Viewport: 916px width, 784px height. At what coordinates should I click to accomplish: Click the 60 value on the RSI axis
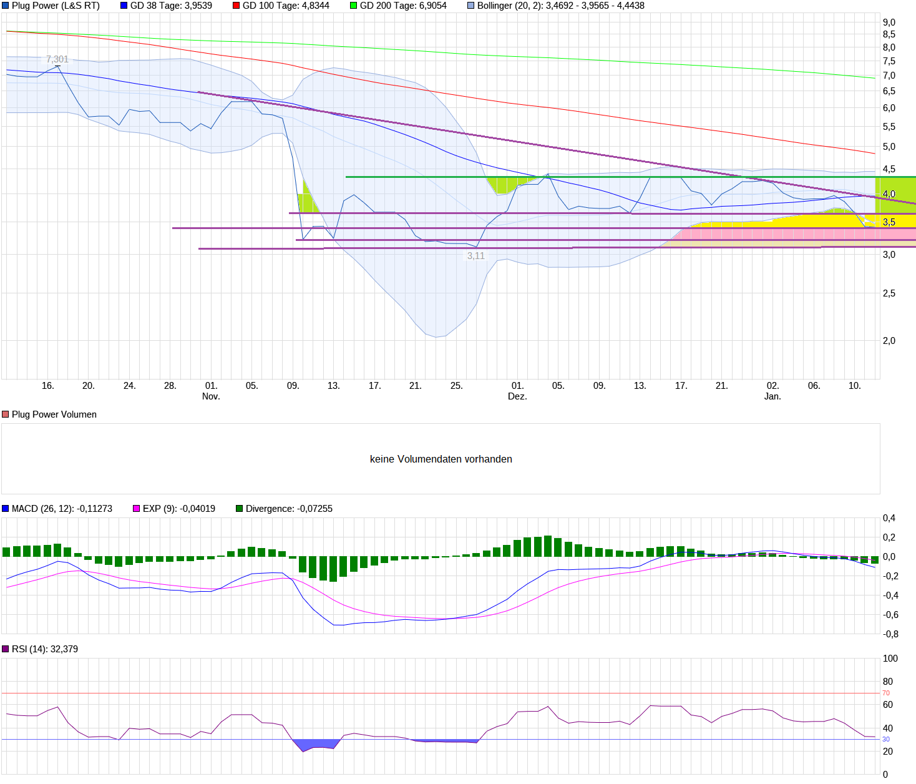coord(888,705)
